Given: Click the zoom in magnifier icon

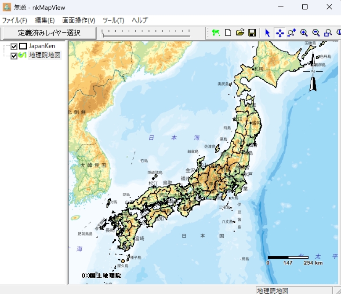Looking at the screenshot, I should click(x=304, y=33).
